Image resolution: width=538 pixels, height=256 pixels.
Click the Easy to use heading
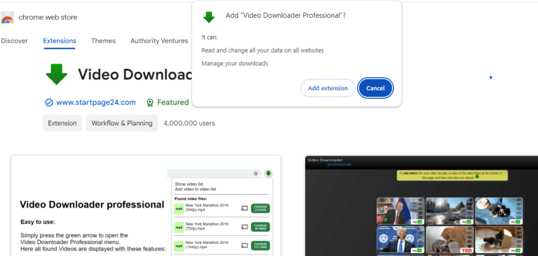pos(38,222)
